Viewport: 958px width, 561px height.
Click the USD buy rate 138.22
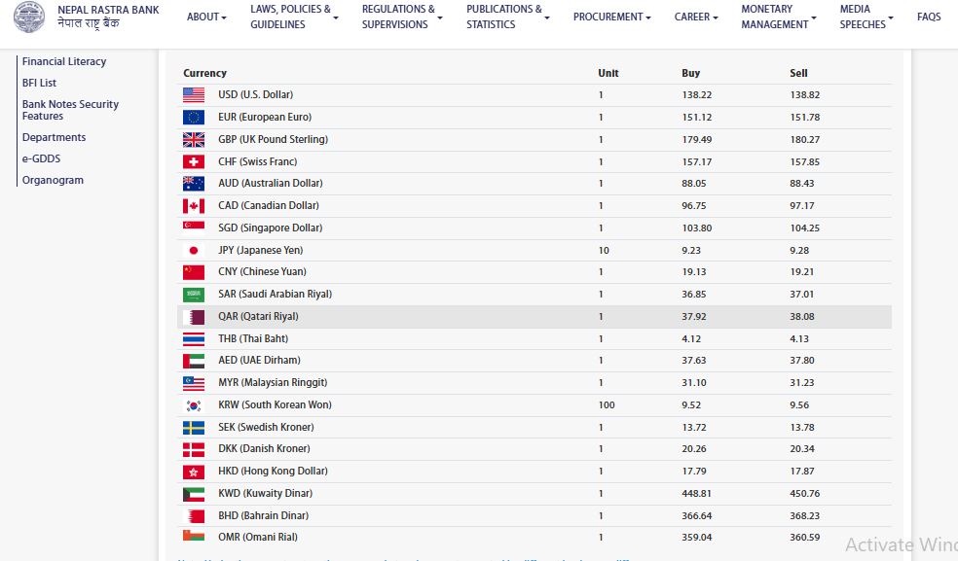pos(696,95)
